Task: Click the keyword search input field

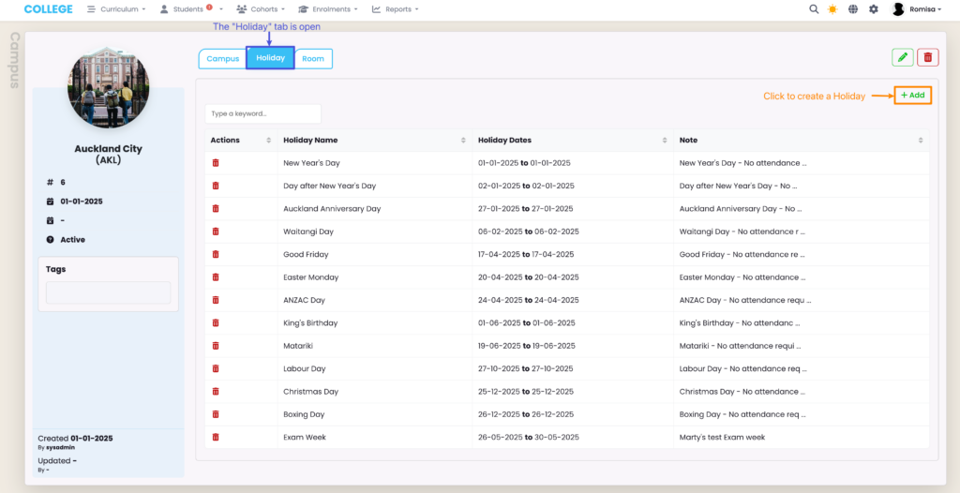Action: point(262,113)
